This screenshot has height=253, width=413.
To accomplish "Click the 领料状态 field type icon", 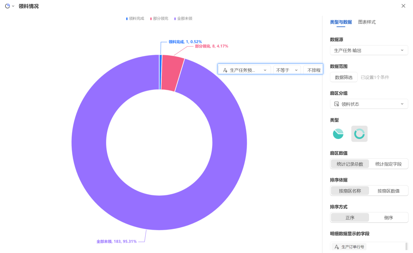I will (x=337, y=104).
